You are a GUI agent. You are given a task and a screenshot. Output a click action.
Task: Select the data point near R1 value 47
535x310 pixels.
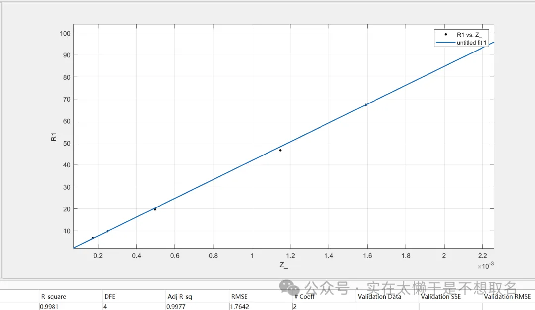pyautogui.click(x=280, y=150)
